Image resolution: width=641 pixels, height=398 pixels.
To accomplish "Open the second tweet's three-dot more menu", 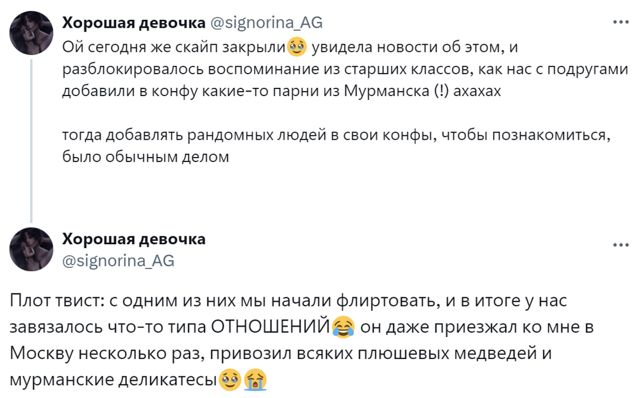I will [620, 245].
